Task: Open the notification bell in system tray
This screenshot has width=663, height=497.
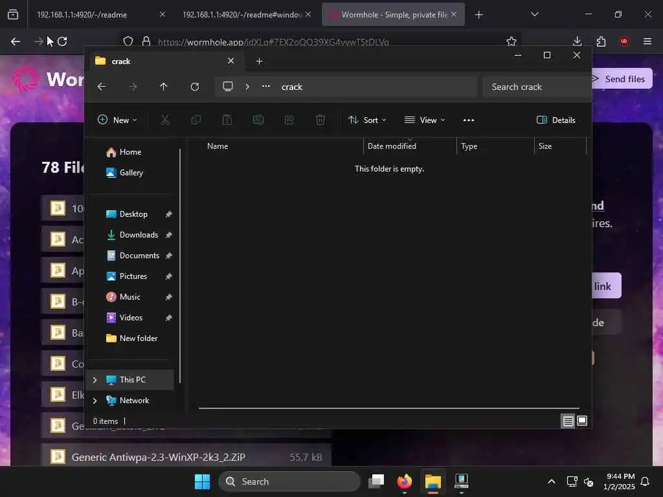Action: click(x=646, y=481)
